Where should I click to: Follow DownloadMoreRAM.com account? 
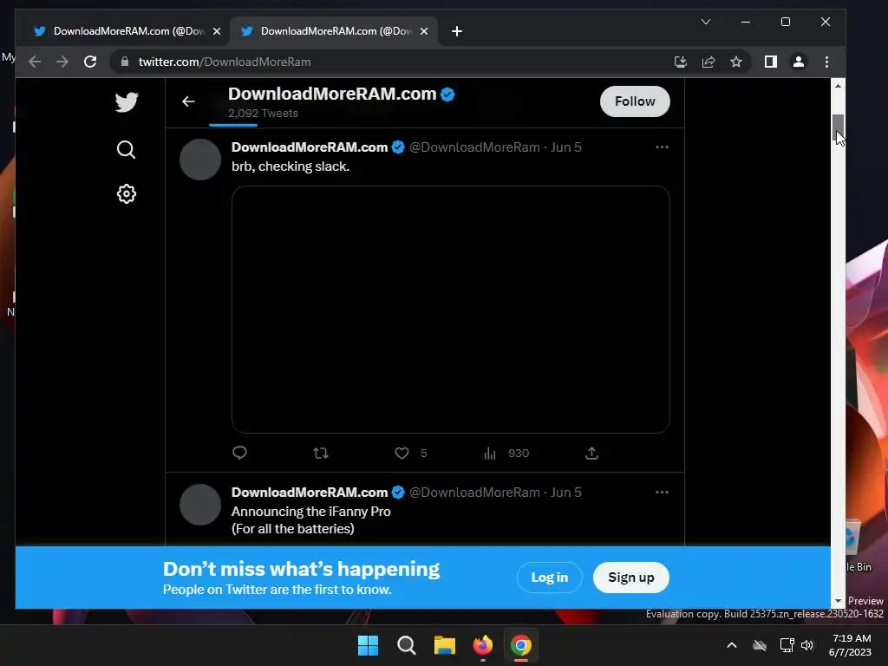[x=635, y=101]
